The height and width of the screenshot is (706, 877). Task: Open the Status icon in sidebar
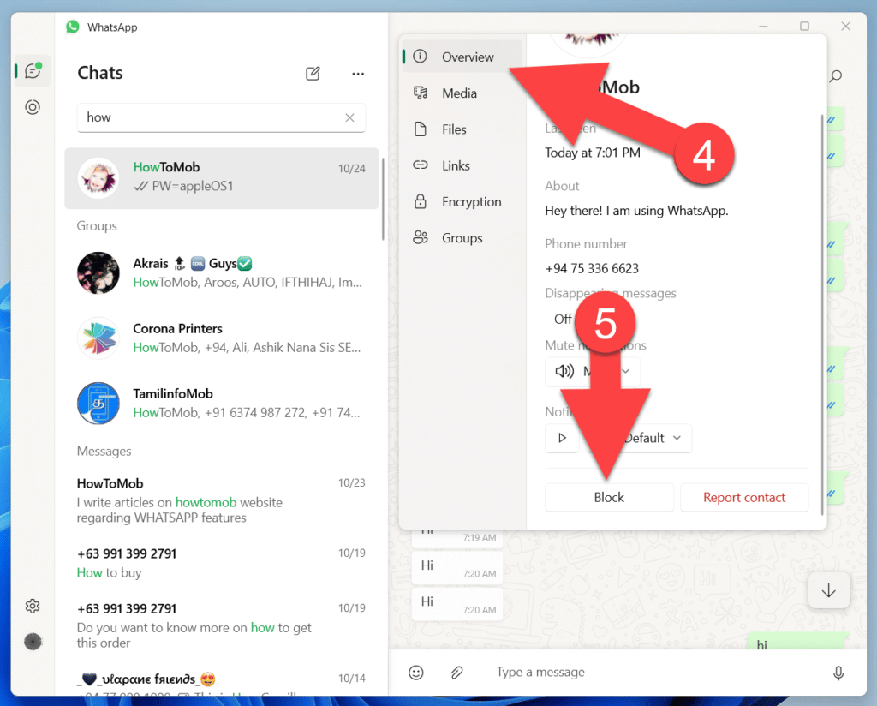33,107
